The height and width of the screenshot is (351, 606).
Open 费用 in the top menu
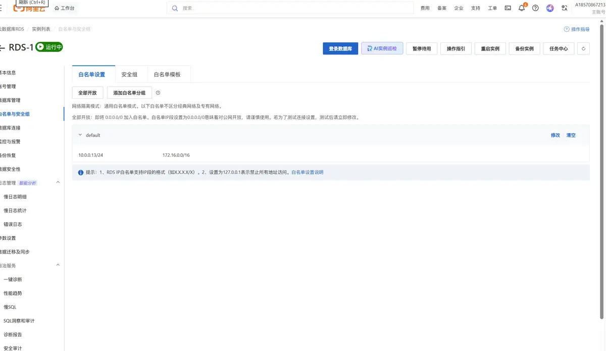coord(425,8)
